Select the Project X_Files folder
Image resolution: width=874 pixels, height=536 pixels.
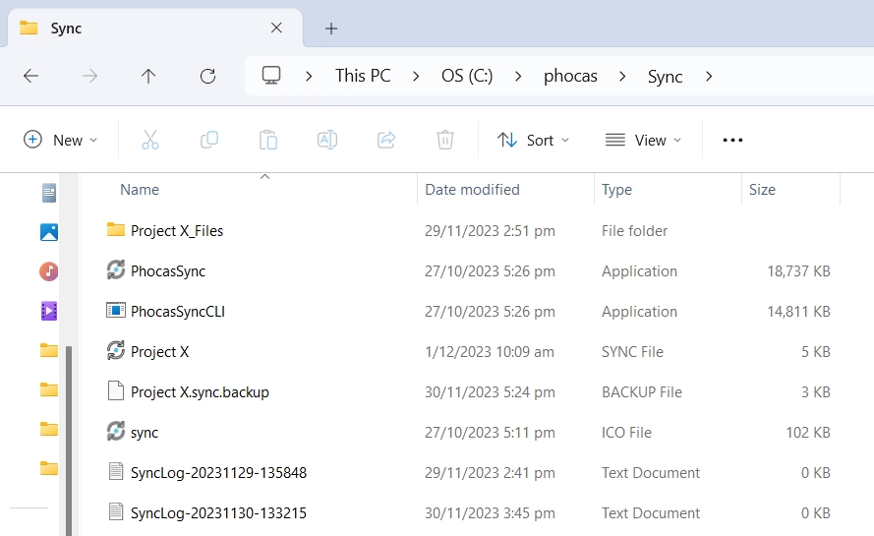click(177, 231)
